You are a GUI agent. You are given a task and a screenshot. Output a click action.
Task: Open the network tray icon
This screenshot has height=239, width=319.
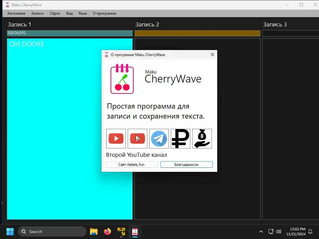click(271, 232)
